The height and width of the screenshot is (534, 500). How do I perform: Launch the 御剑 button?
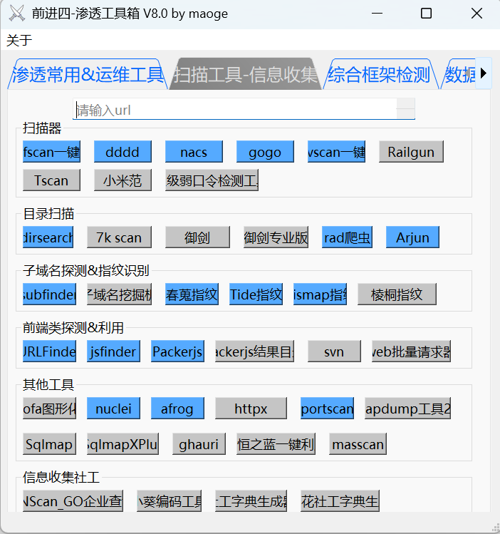tap(197, 237)
